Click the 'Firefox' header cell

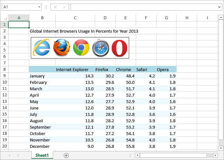105,69
